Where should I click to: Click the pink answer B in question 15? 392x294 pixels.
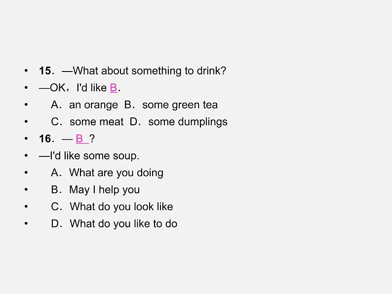point(114,88)
